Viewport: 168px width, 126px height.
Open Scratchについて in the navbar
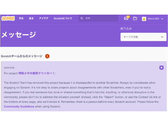point(63,19)
